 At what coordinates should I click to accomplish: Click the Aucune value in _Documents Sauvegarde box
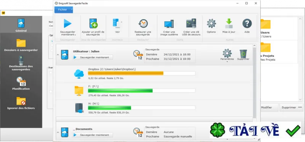[x=169, y=132]
